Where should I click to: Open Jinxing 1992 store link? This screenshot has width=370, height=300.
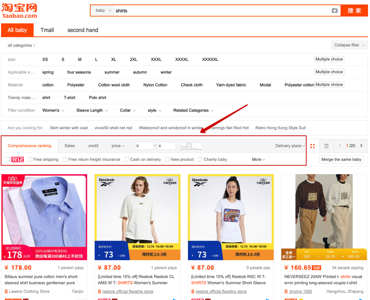pyautogui.click(x=300, y=291)
